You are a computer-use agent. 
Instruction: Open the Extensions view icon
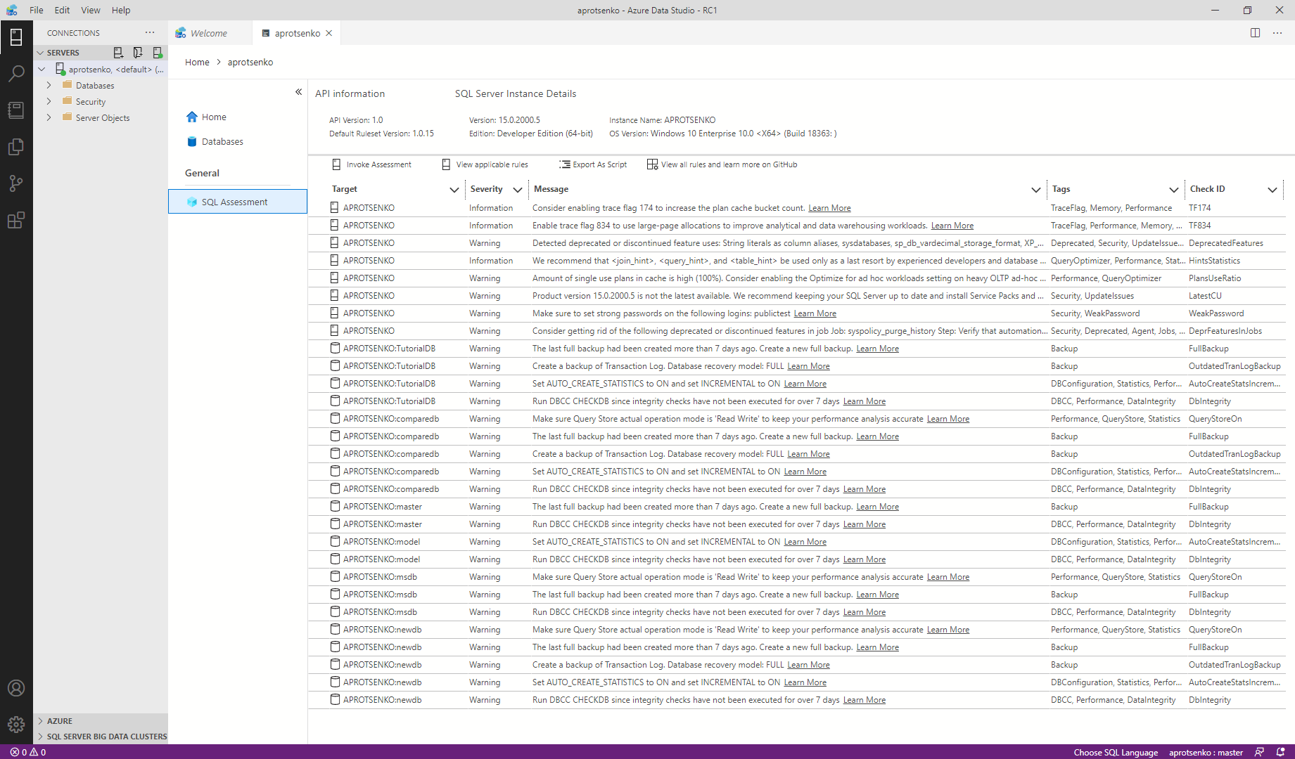pyautogui.click(x=16, y=220)
